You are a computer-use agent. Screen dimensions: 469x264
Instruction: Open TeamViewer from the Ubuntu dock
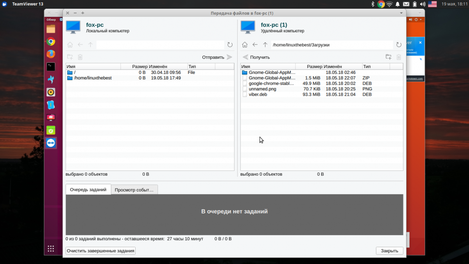pos(51,143)
